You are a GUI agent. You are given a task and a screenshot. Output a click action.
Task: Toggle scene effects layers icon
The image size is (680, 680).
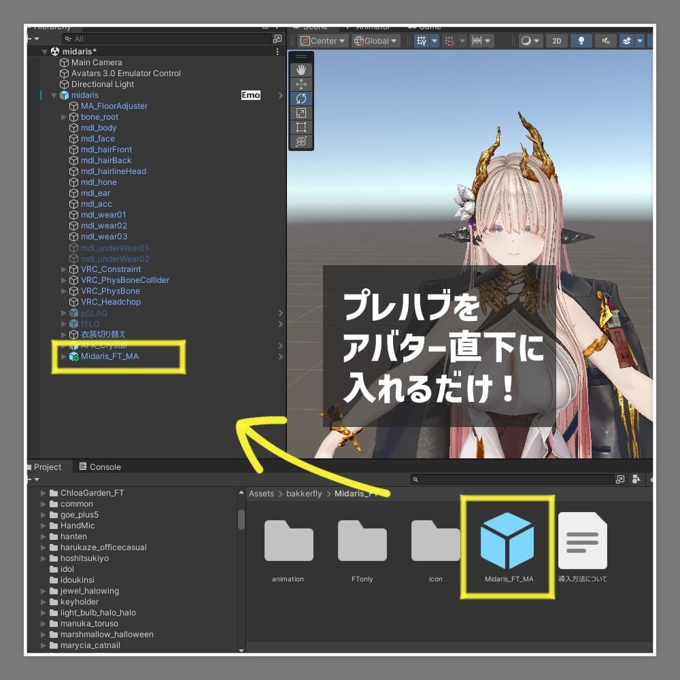627,41
